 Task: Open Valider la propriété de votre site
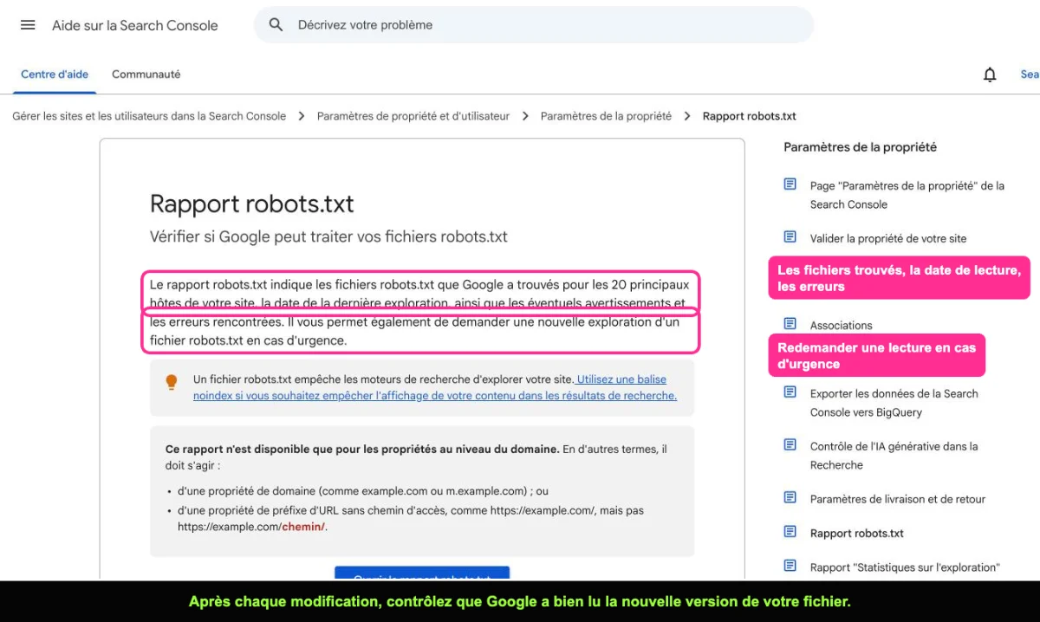tap(888, 238)
